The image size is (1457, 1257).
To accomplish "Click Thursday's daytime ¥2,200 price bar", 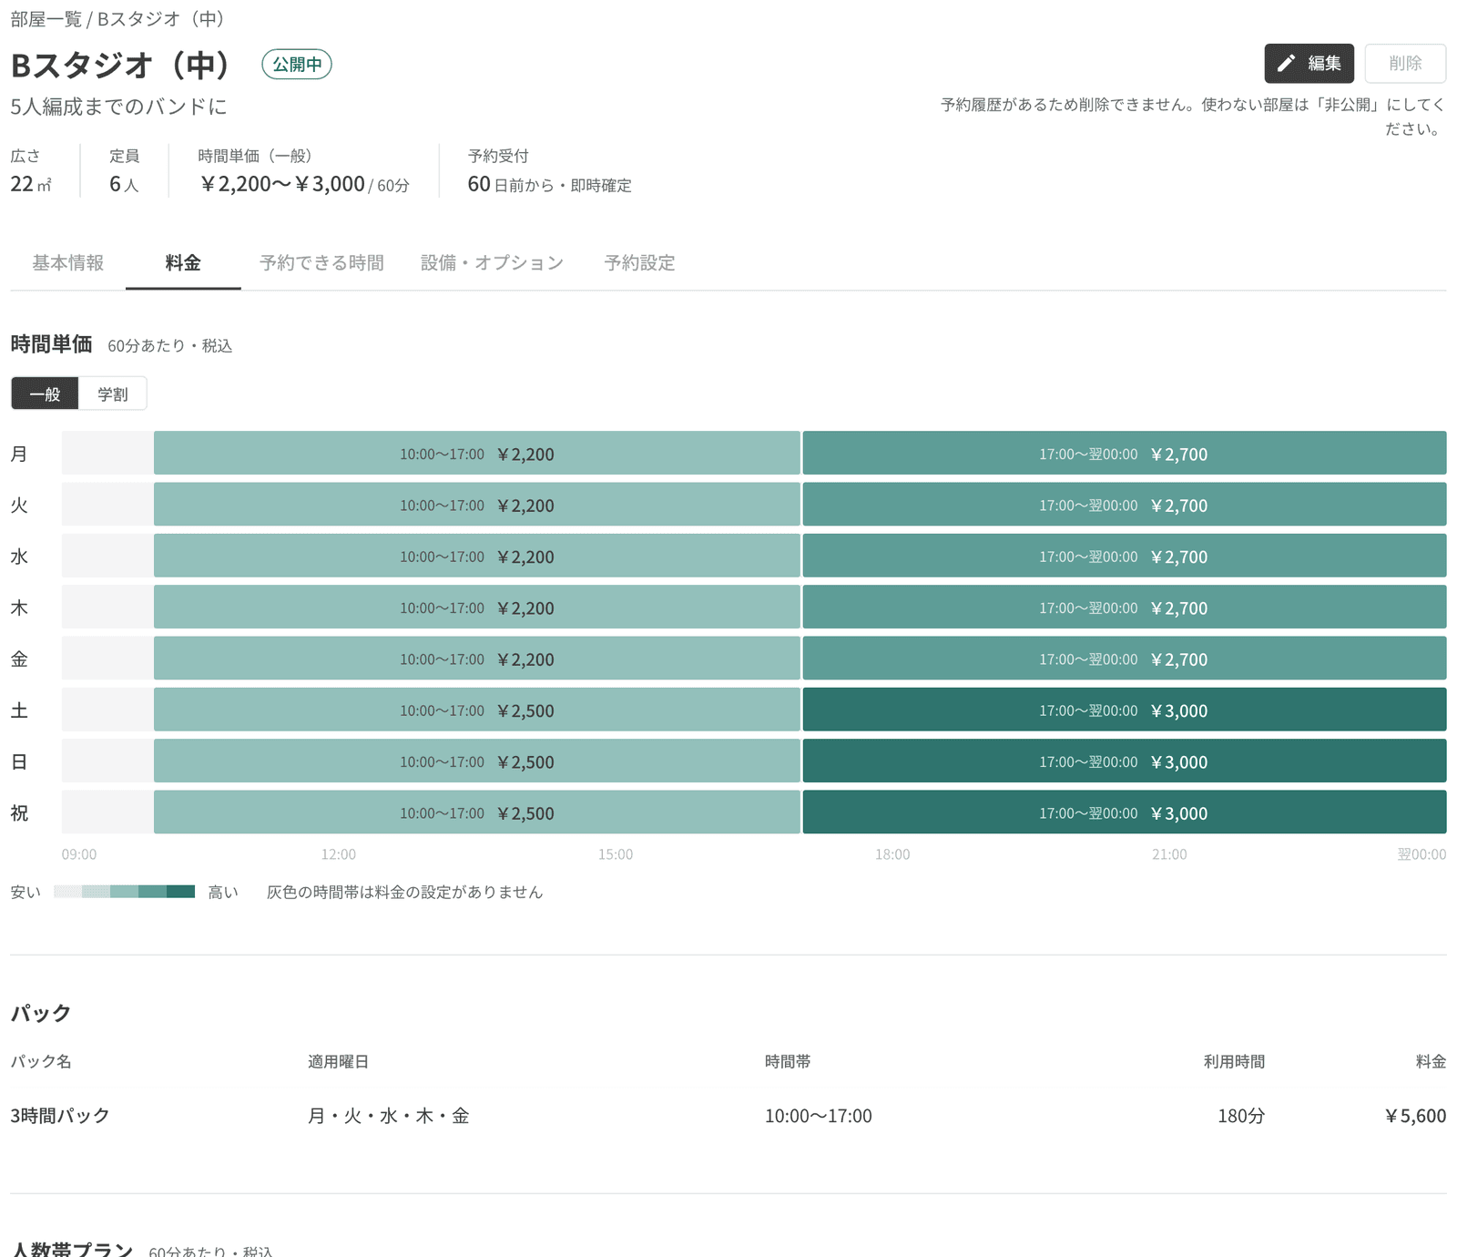I will (x=477, y=608).
